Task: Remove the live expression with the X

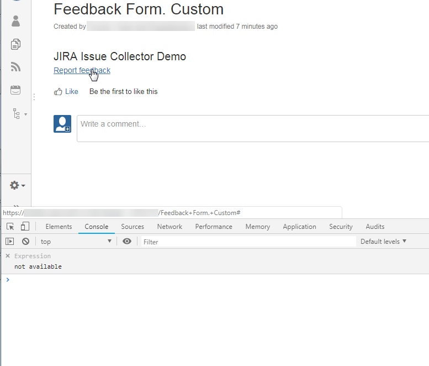Action: coord(8,256)
